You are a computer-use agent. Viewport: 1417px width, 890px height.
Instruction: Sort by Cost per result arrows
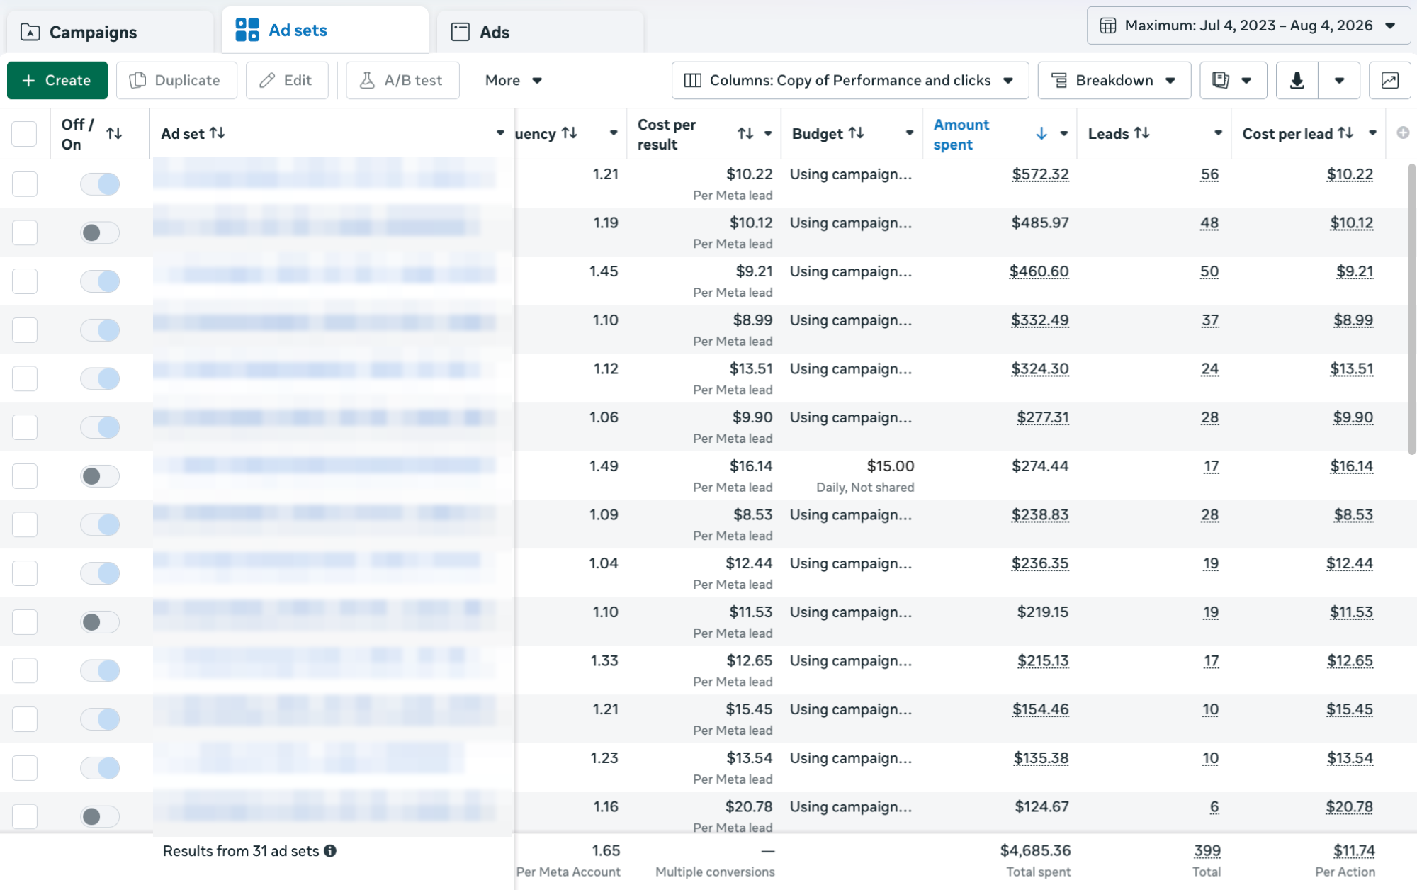(x=745, y=133)
